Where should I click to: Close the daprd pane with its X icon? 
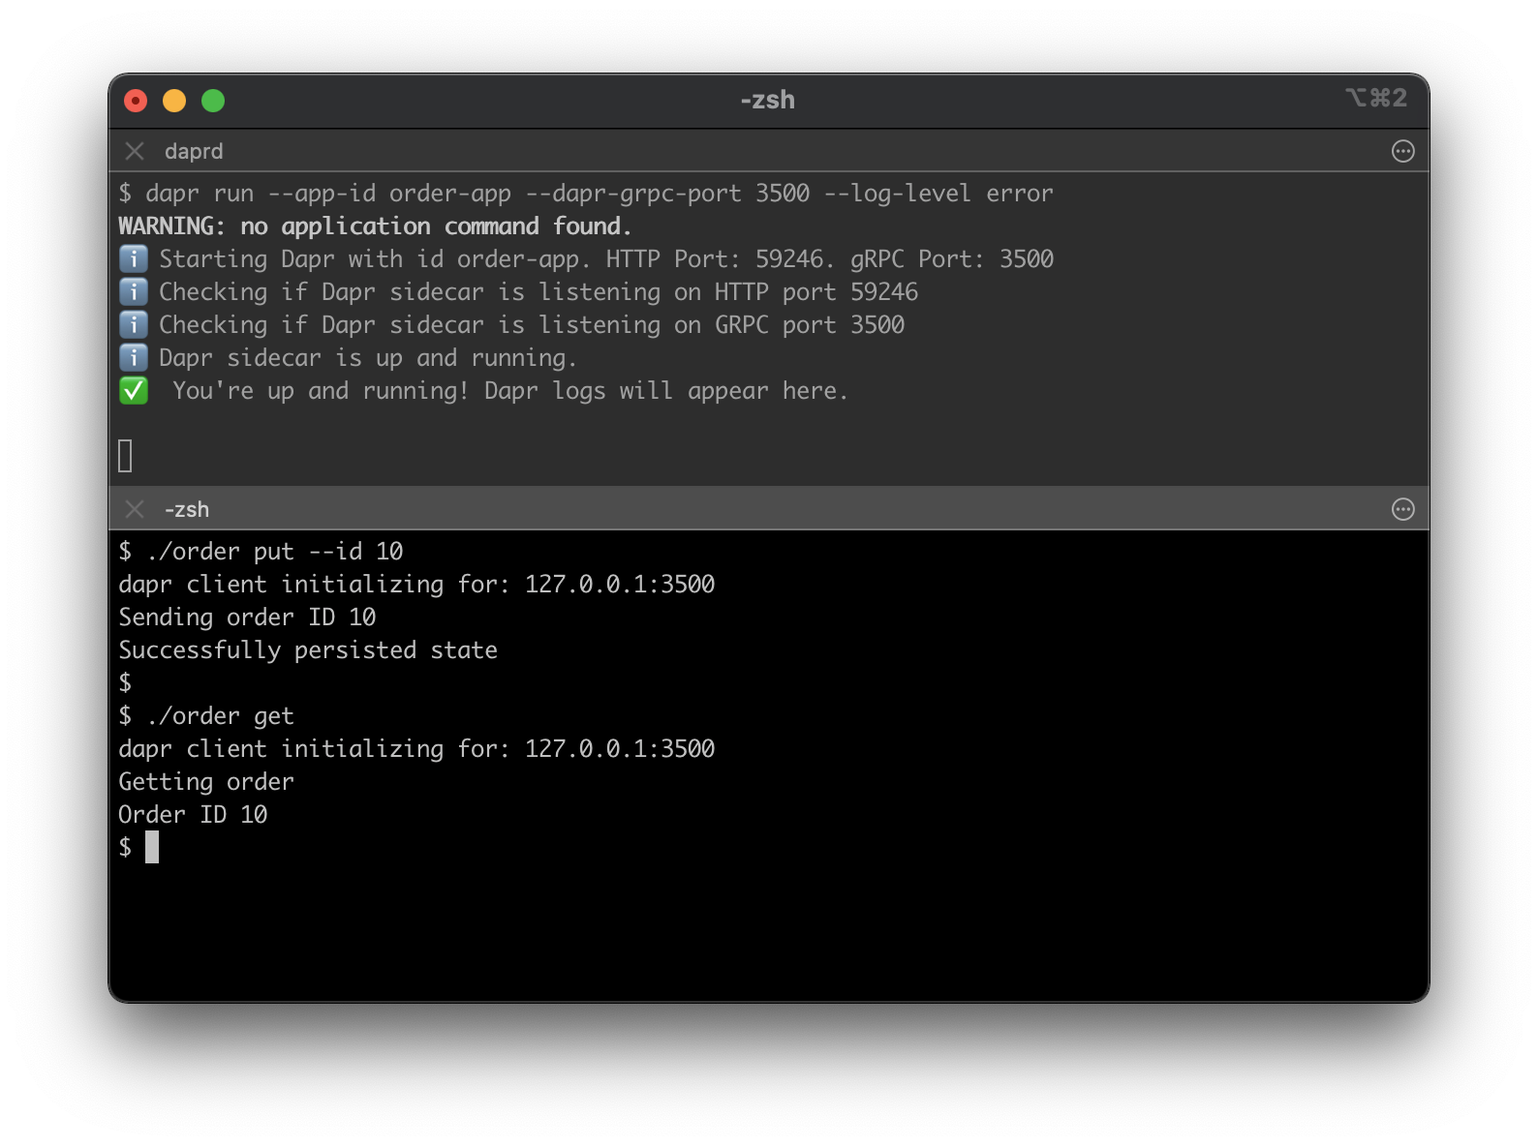(135, 151)
